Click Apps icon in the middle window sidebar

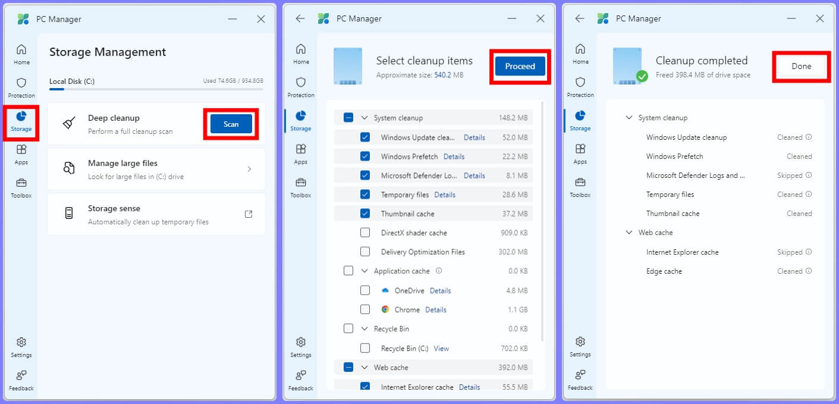[x=301, y=149]
